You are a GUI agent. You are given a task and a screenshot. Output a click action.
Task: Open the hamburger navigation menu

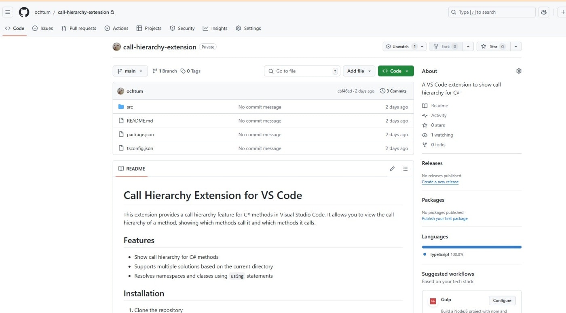click(x=8, y=12)
